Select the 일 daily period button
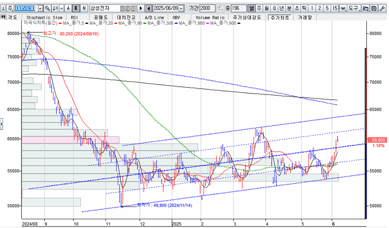Screen dimensions: 389x228 pos(252,8)
